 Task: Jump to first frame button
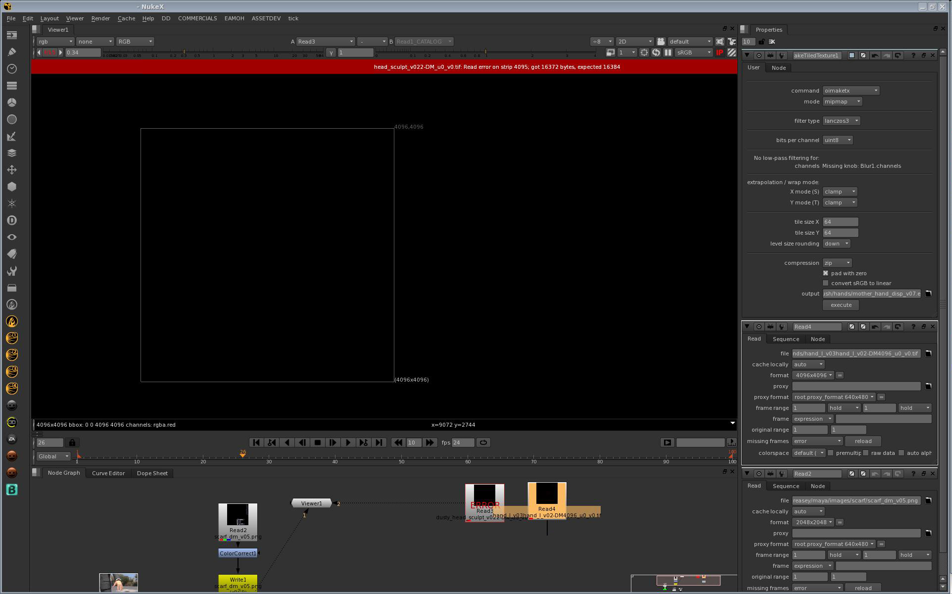[x=256, y=443]
